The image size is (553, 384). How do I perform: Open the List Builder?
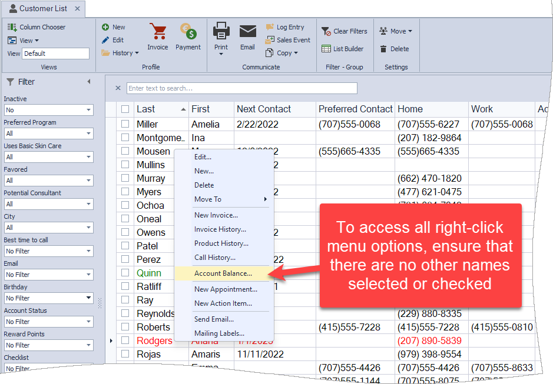pyautogui.click(x=342, y=49)
